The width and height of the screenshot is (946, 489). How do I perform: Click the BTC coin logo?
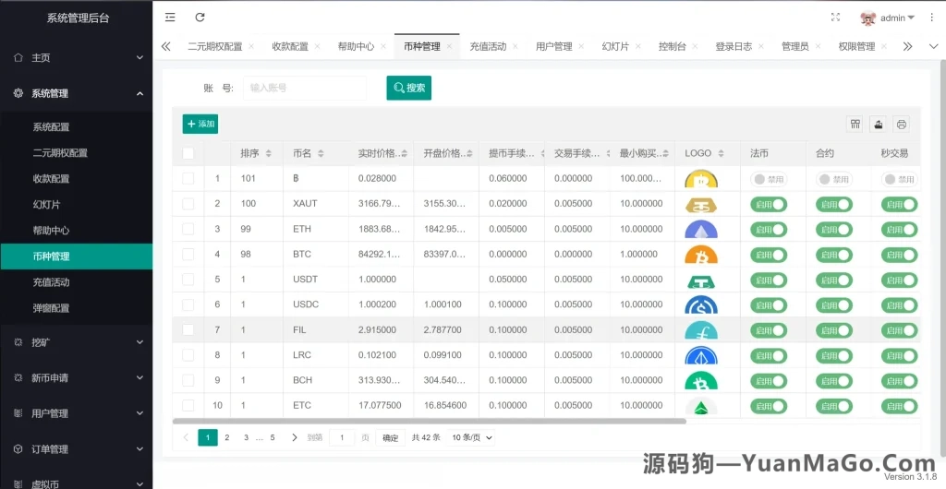(701, 255)
